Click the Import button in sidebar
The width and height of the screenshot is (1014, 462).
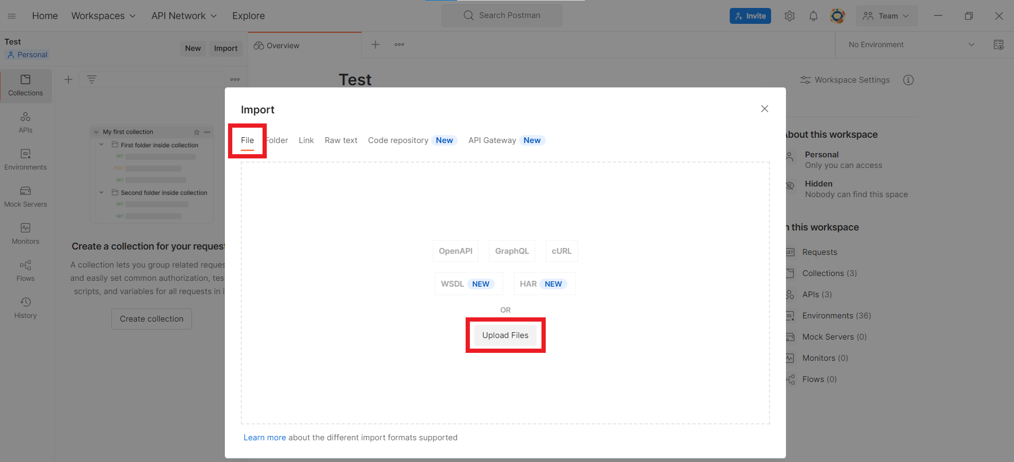pos(226,48)
